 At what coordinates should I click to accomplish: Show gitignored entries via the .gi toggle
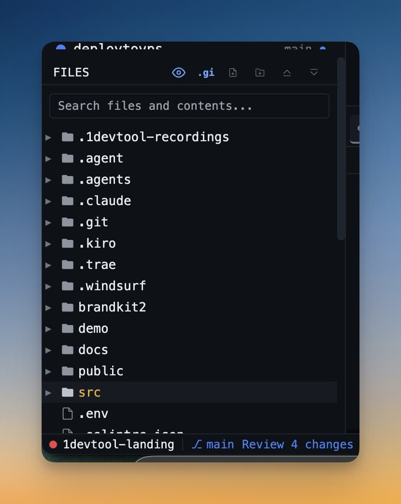coord(206,73)
